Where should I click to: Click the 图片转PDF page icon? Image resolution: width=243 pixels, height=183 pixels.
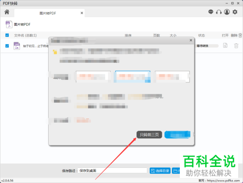9,24
